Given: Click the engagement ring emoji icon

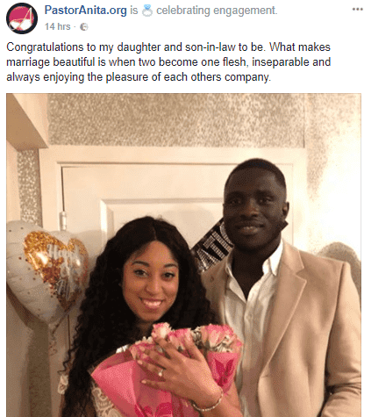Looking at the screenshot, I should point(146,11).
